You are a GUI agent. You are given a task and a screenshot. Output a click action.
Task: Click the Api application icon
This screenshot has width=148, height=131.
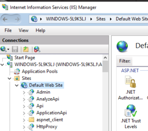[31, 106]
